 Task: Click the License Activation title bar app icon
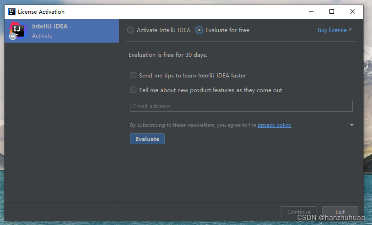[x=11, y=11]
